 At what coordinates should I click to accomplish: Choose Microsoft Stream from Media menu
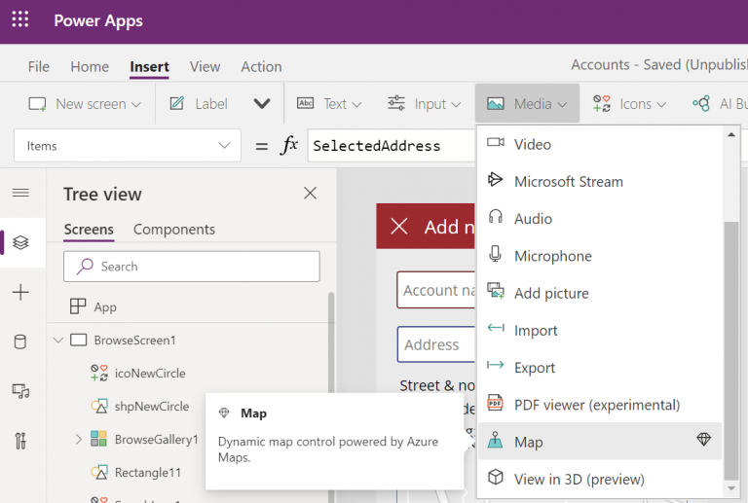click(x=600, y=182)
